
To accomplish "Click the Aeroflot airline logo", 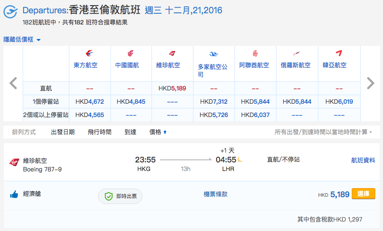I will click(297, 53).
